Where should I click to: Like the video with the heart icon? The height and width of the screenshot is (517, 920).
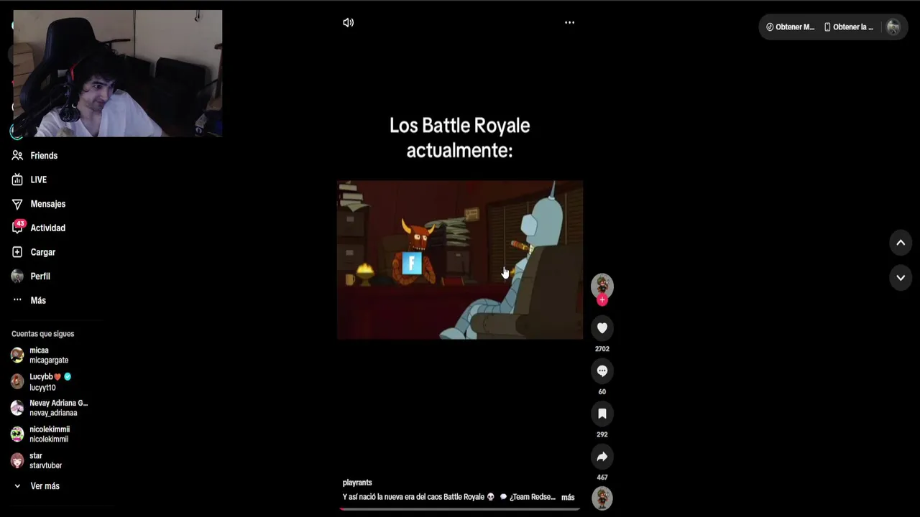coord(602,328)
